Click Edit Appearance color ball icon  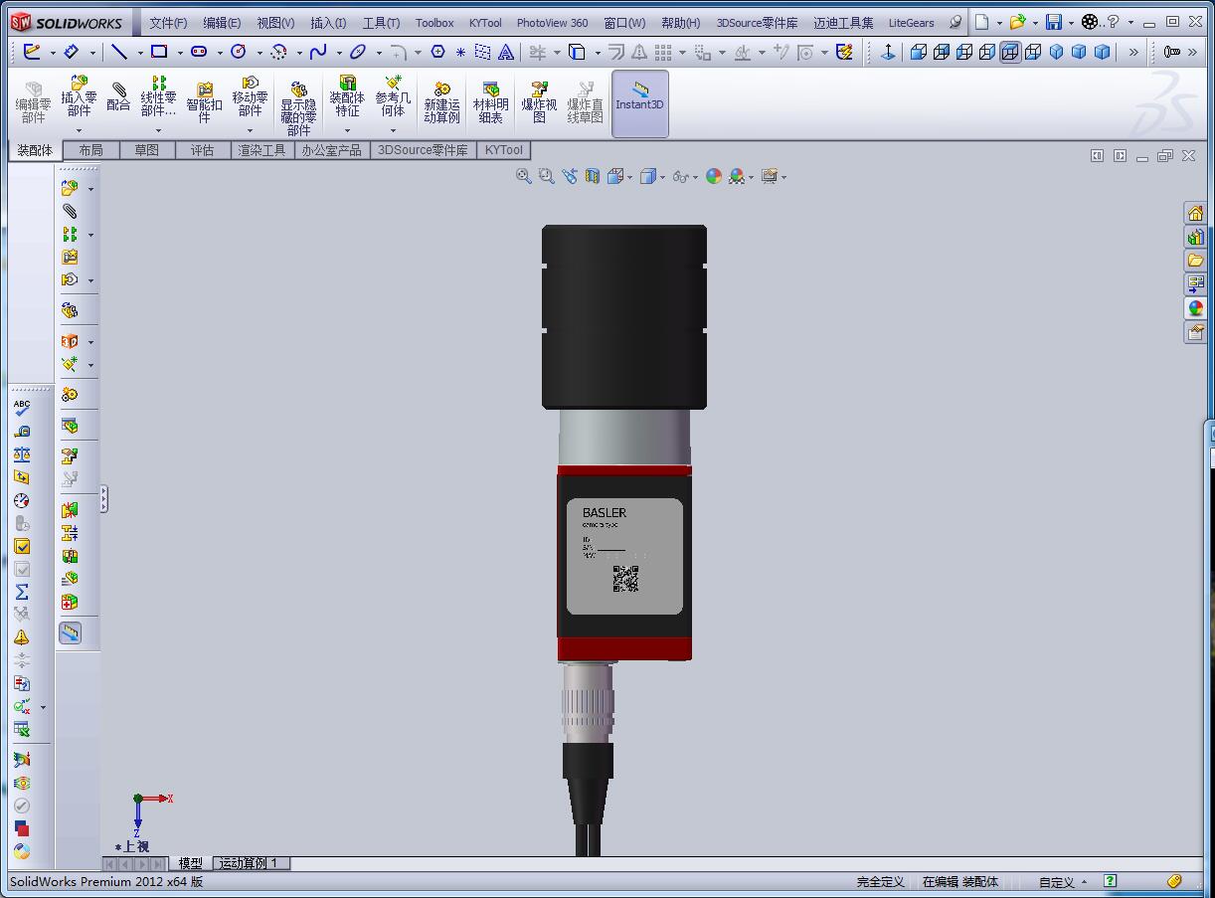pos(714,176)
